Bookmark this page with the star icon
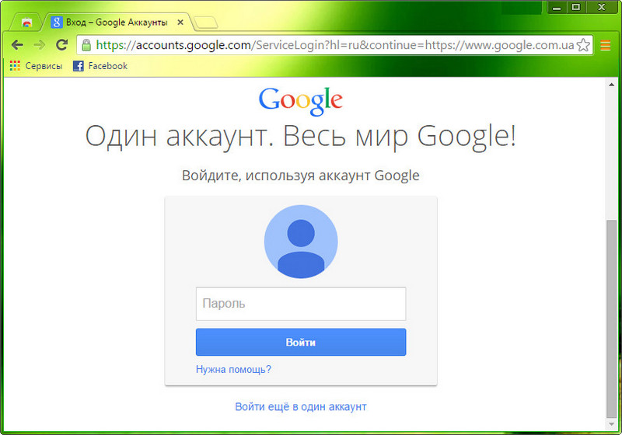Screen dimensions: 622x435 pos(583,45)
